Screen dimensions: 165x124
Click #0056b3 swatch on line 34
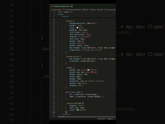(88, 48)
